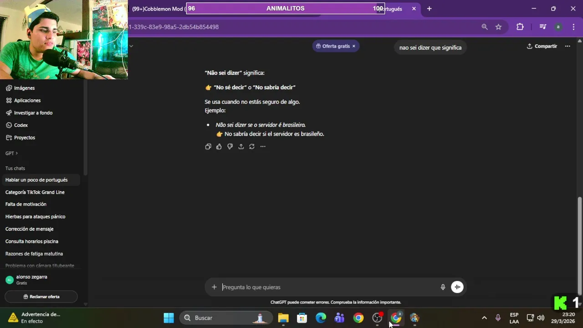Open Windows Start menu
Image resolution: width=583 pixels, height=328 pixels.
coord(169,318)
